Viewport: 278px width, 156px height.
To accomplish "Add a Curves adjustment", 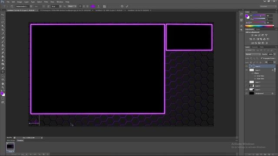I will pyautogui.click(x=259, y=35).
